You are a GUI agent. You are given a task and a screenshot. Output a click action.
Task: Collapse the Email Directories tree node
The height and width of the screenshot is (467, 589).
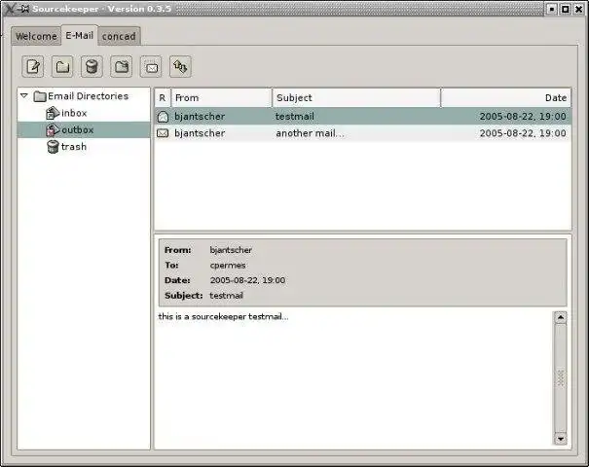24,96
